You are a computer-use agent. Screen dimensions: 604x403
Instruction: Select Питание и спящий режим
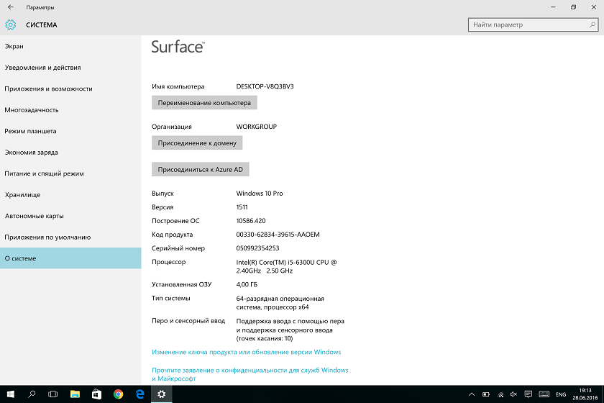click(70, 173)
